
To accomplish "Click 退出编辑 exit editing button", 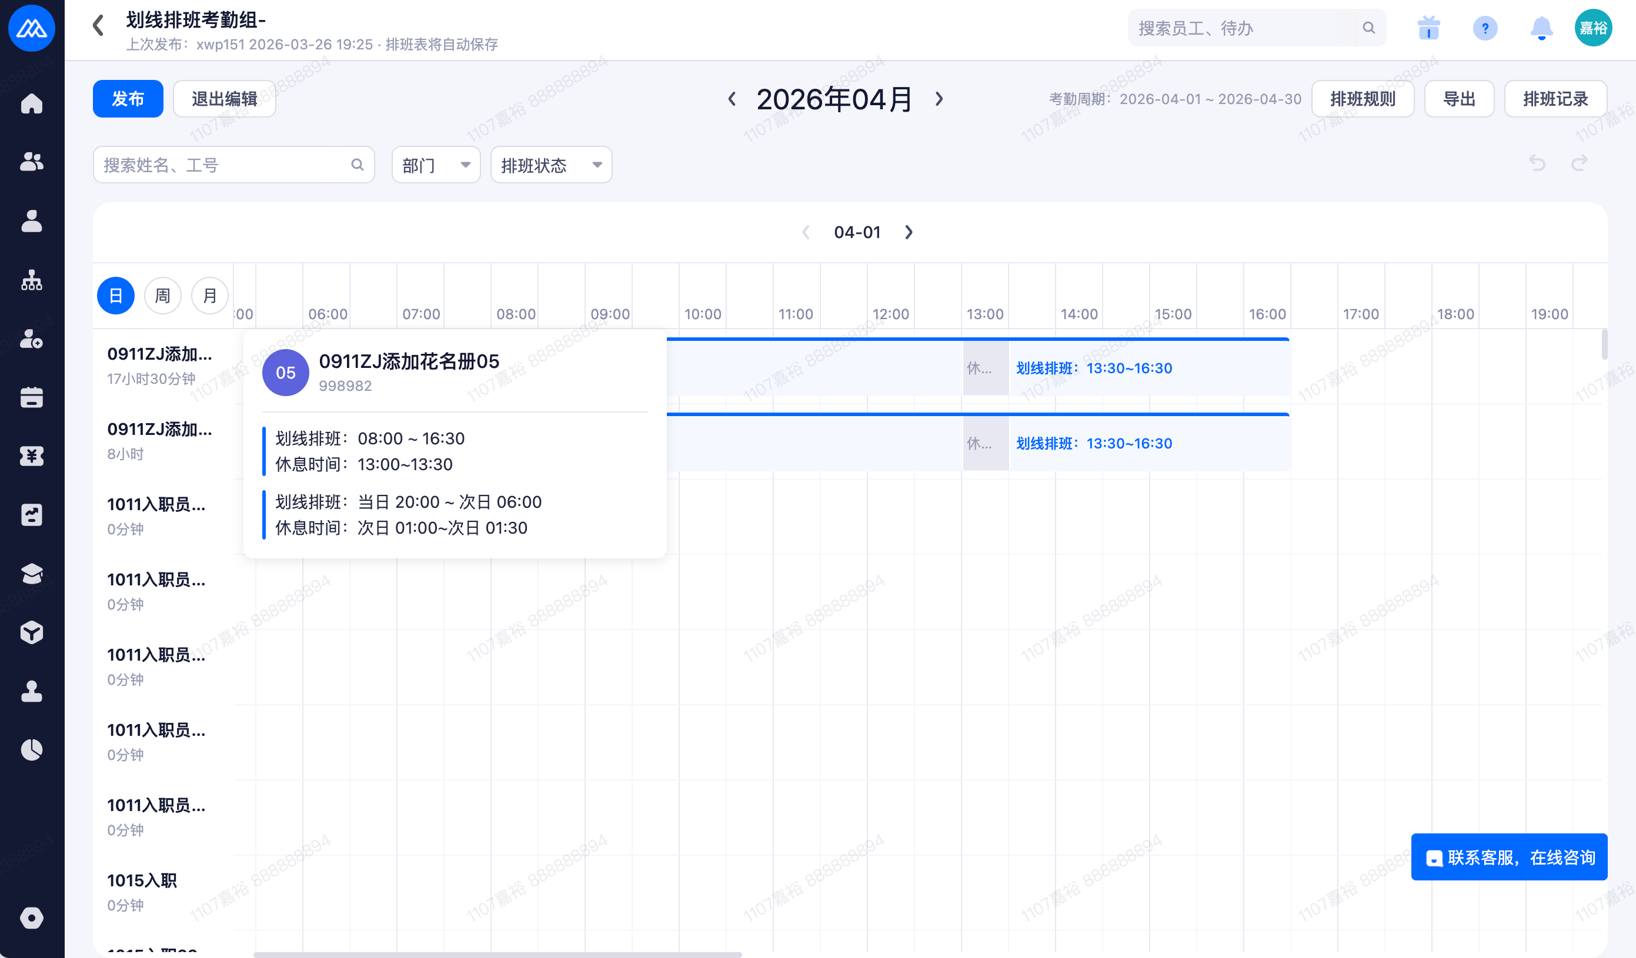I will point(224,99).
